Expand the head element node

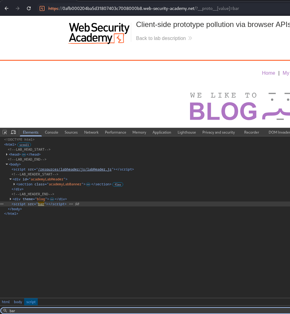point(7,154)
